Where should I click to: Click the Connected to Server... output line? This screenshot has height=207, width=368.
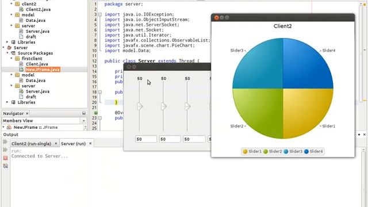click(x=40, y=156)
